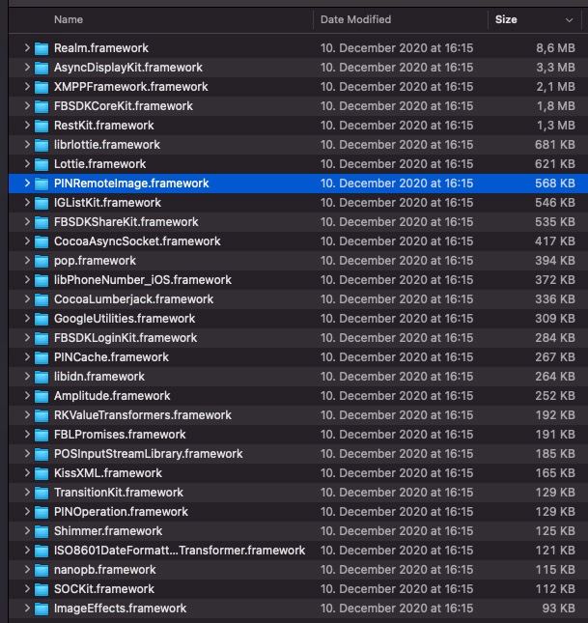Image resolution: width=588 pixels, height=623 pixels.
Task: Click the 121 KB size value
Action: [x=555, y=551]
